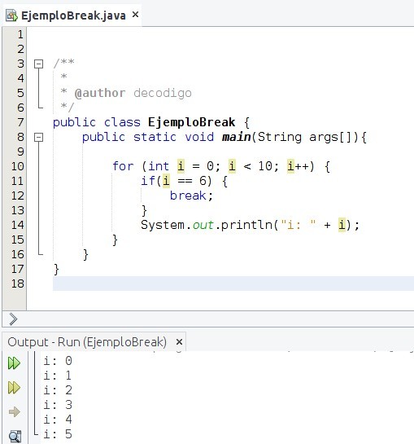Click the breadcrumb chevron below the editor
Image resolution: width=414 pixels, height=444 pixels.
click(x=13, y=319)
